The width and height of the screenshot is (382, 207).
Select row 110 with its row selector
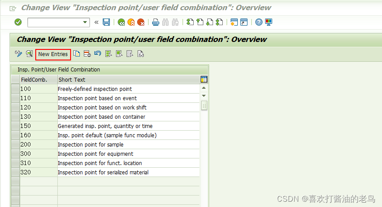point(15,98)
